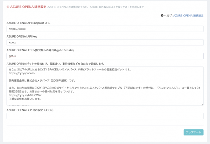Click the ヘルプ: label text
The height and width of the screenshot is (144, 210).
point(168,15)
